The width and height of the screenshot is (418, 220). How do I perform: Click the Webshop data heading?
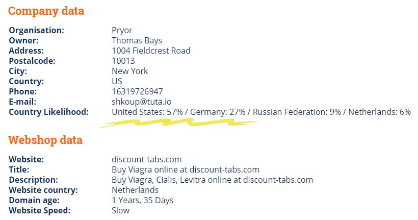click(45, 140)
